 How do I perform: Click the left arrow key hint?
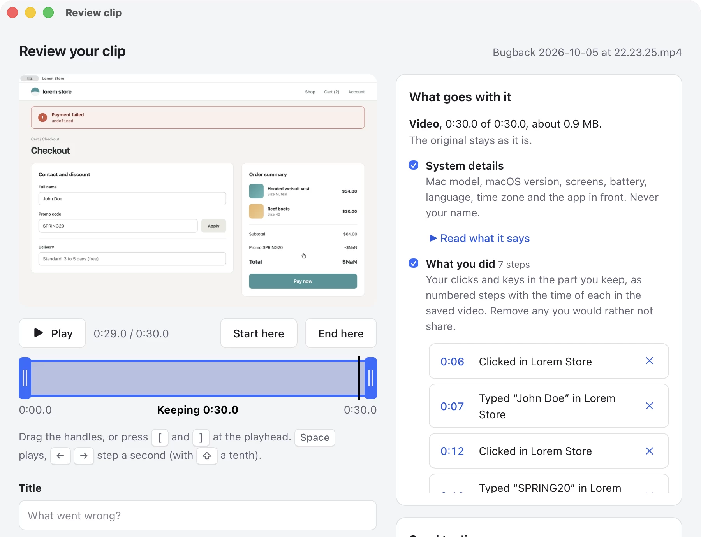click(x=60, y=456)
